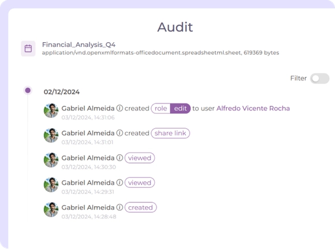Click Gabriel Almeida avatar in bottom created entry
Viewport: 335px width, 249px height.
[x=51, y=210]
